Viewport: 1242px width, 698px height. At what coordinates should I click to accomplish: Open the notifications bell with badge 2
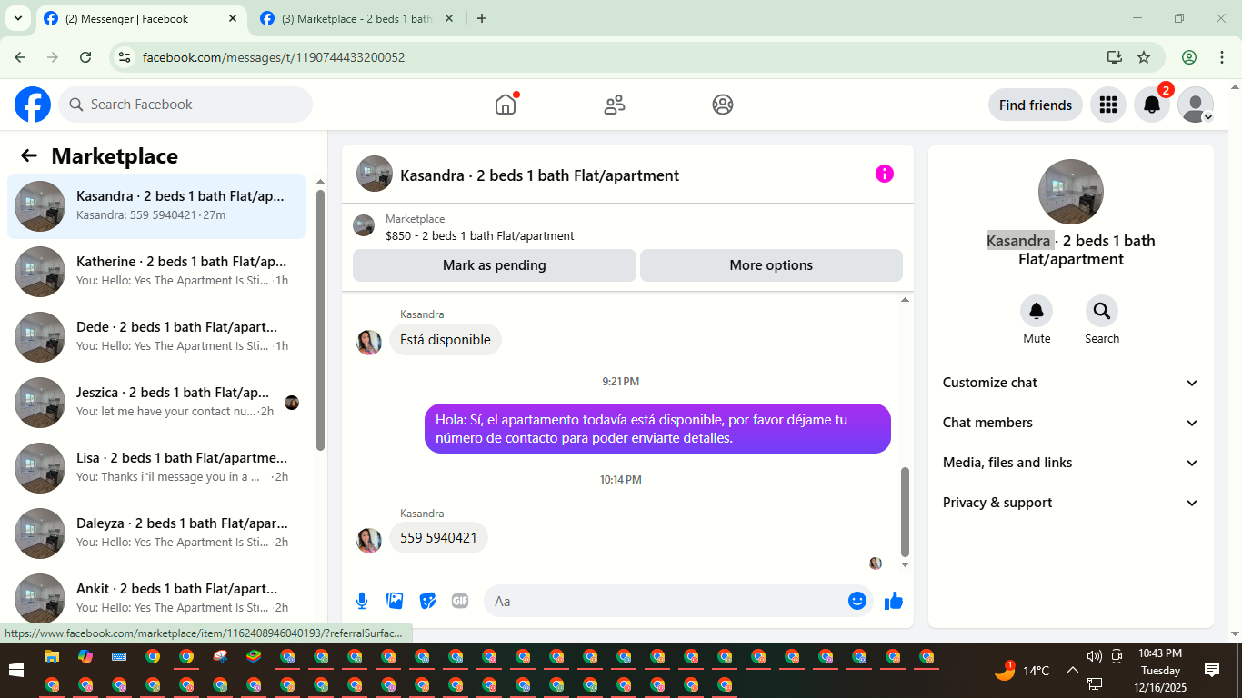pos(1152,105)
